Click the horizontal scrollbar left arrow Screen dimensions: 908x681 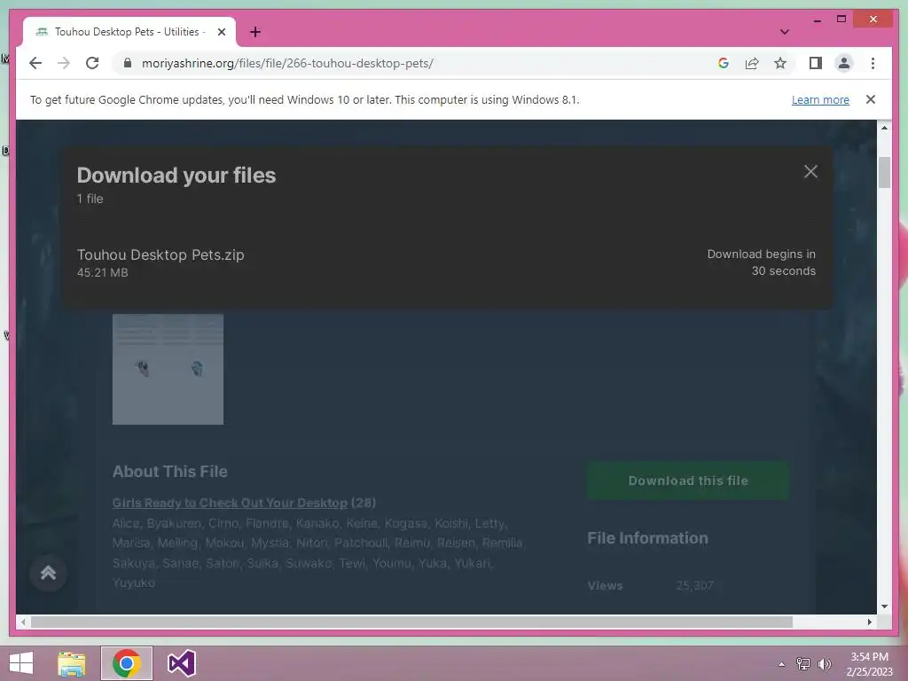[23, 622]
